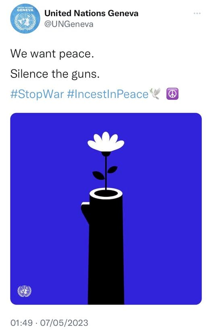This screenshot has height=334, width=212.
Task: Click the 07/05/2023 date text
Action: click(64, 323)
